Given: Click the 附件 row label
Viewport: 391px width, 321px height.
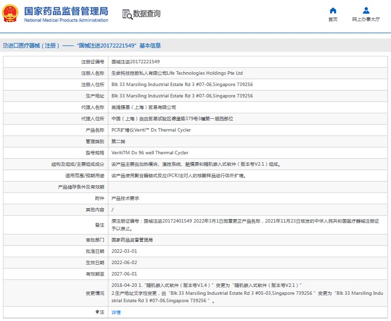Looking at the screenshot, I should [x=99, y=198].
